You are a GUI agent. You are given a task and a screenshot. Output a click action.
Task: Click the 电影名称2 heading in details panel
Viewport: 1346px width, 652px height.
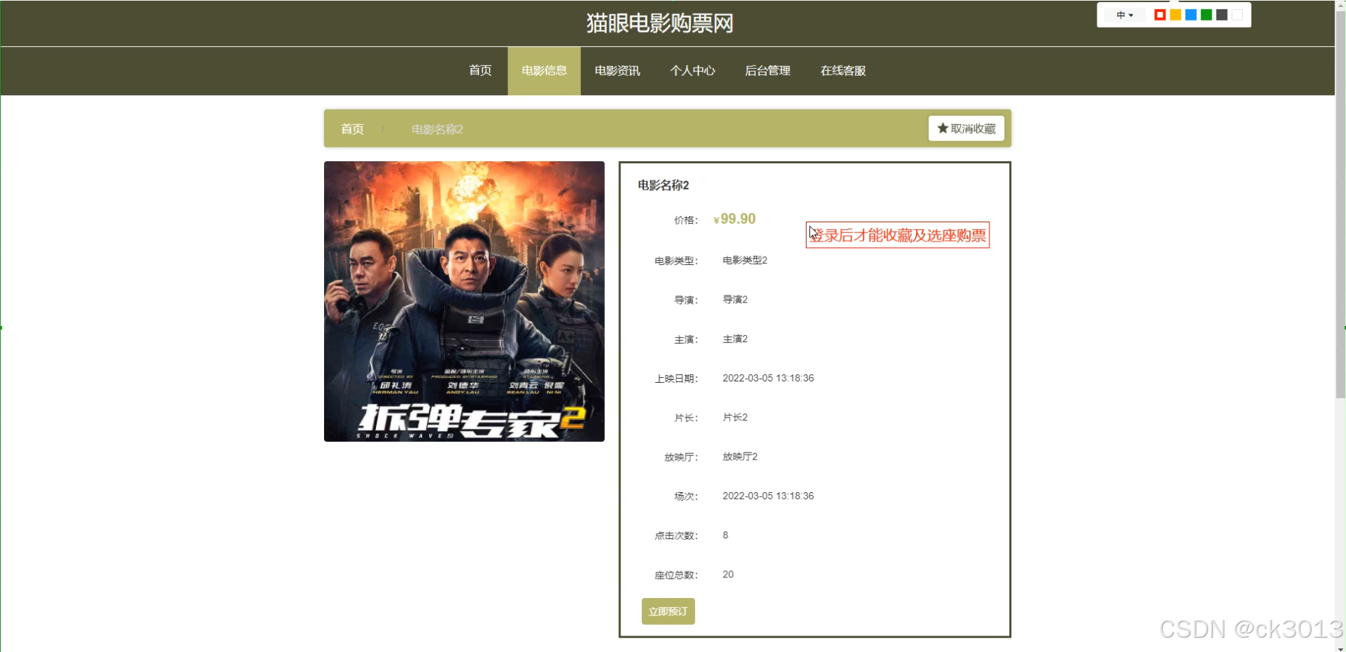[663, 185]
